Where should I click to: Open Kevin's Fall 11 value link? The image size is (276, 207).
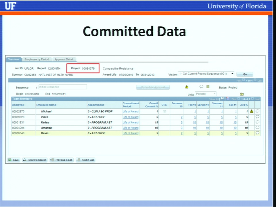tap(236, 133)
